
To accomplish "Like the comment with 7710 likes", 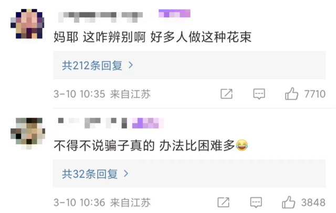I will 291,94.
